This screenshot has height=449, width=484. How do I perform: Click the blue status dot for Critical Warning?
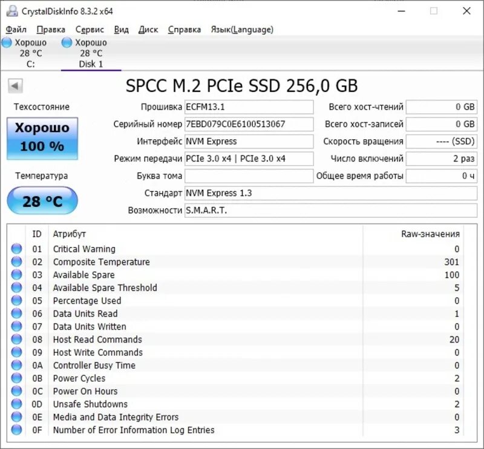pos(16,249)
